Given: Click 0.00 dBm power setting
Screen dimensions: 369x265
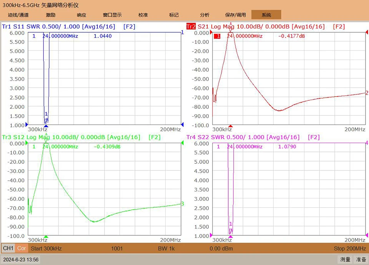Looking at the screenshot, I should pyautogui.click(x=221, y=248).
